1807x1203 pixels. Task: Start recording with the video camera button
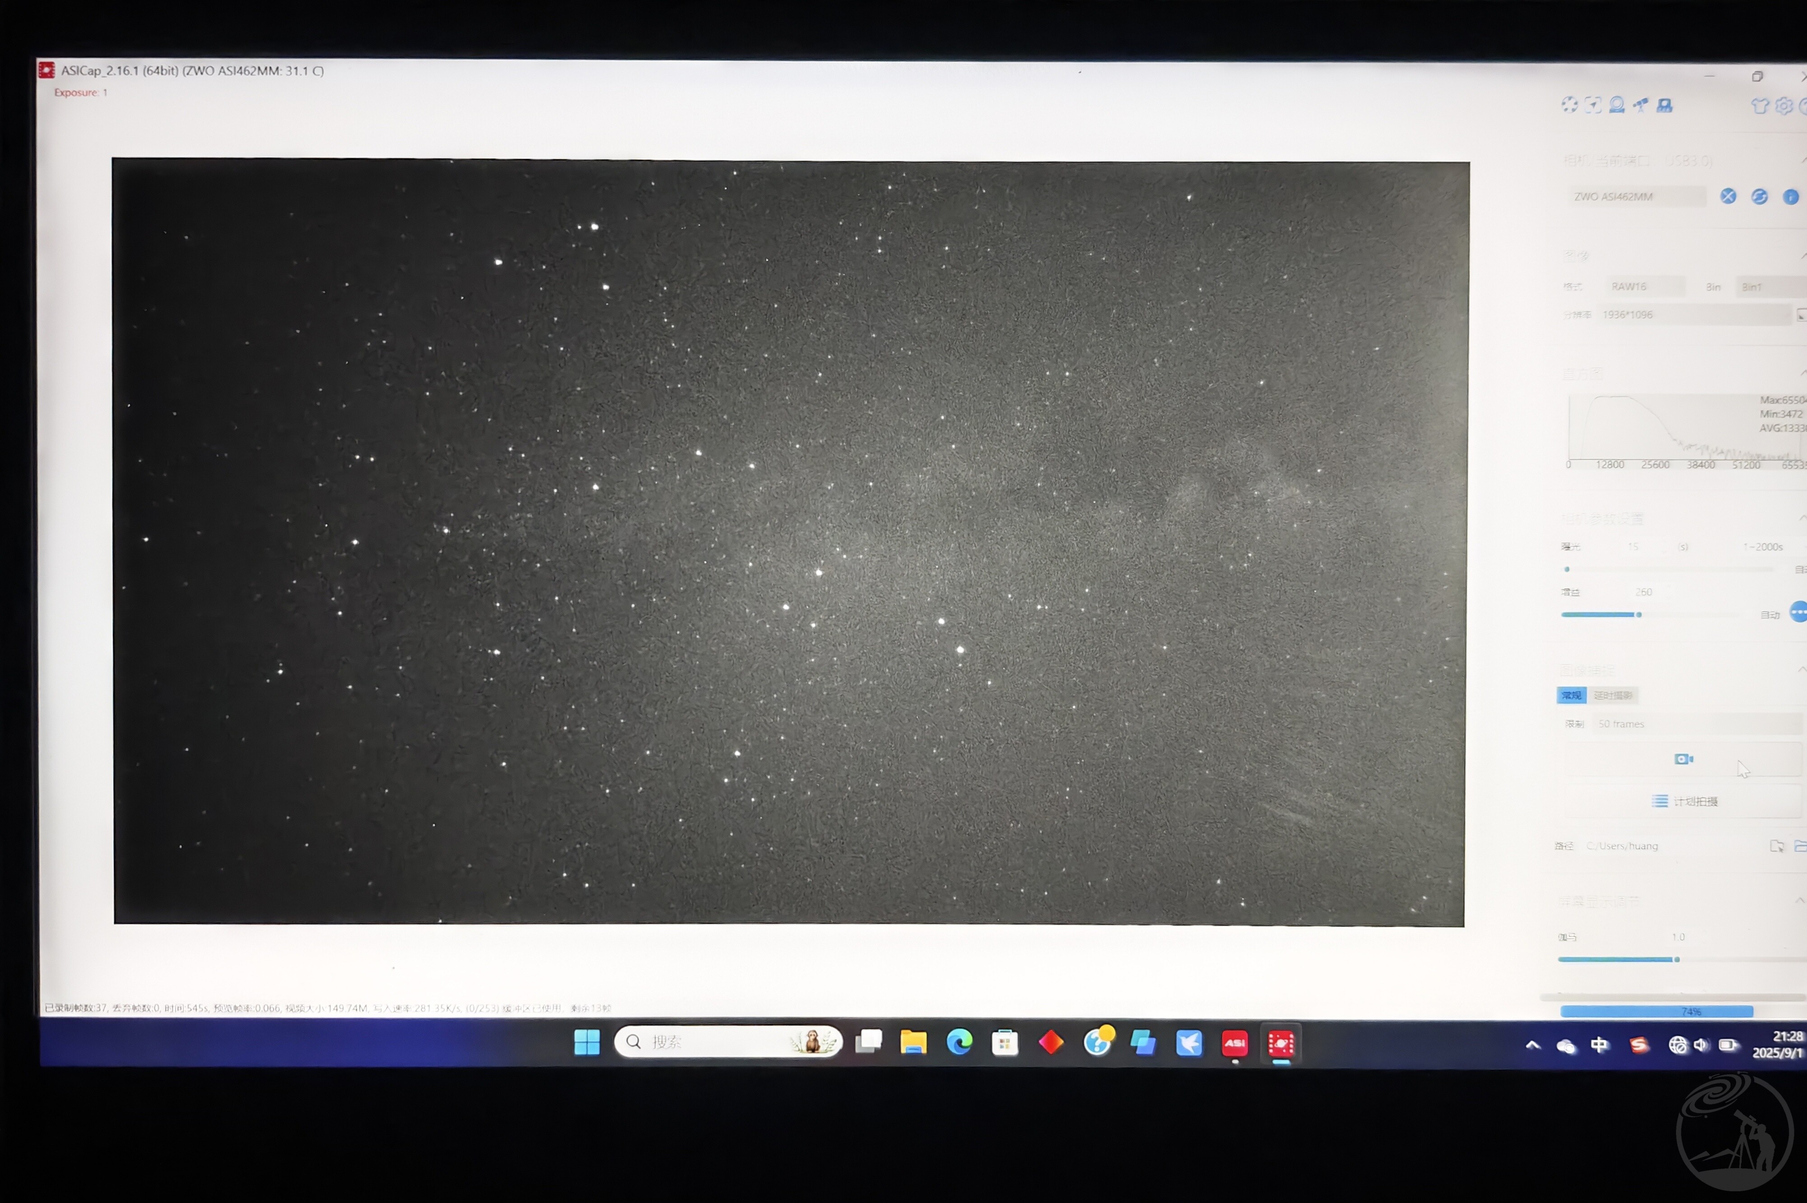[1683, 759]
